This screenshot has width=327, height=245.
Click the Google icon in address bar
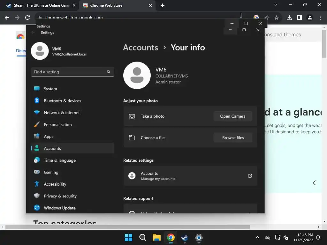[256, 18]
